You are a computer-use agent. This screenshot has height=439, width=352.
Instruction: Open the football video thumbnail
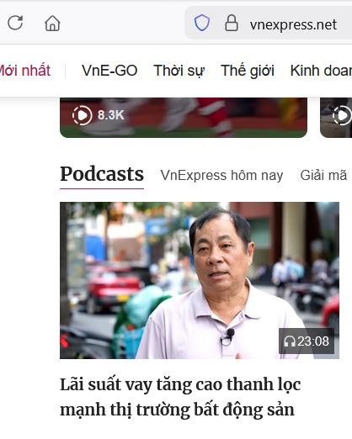click(x=184, y=118)
